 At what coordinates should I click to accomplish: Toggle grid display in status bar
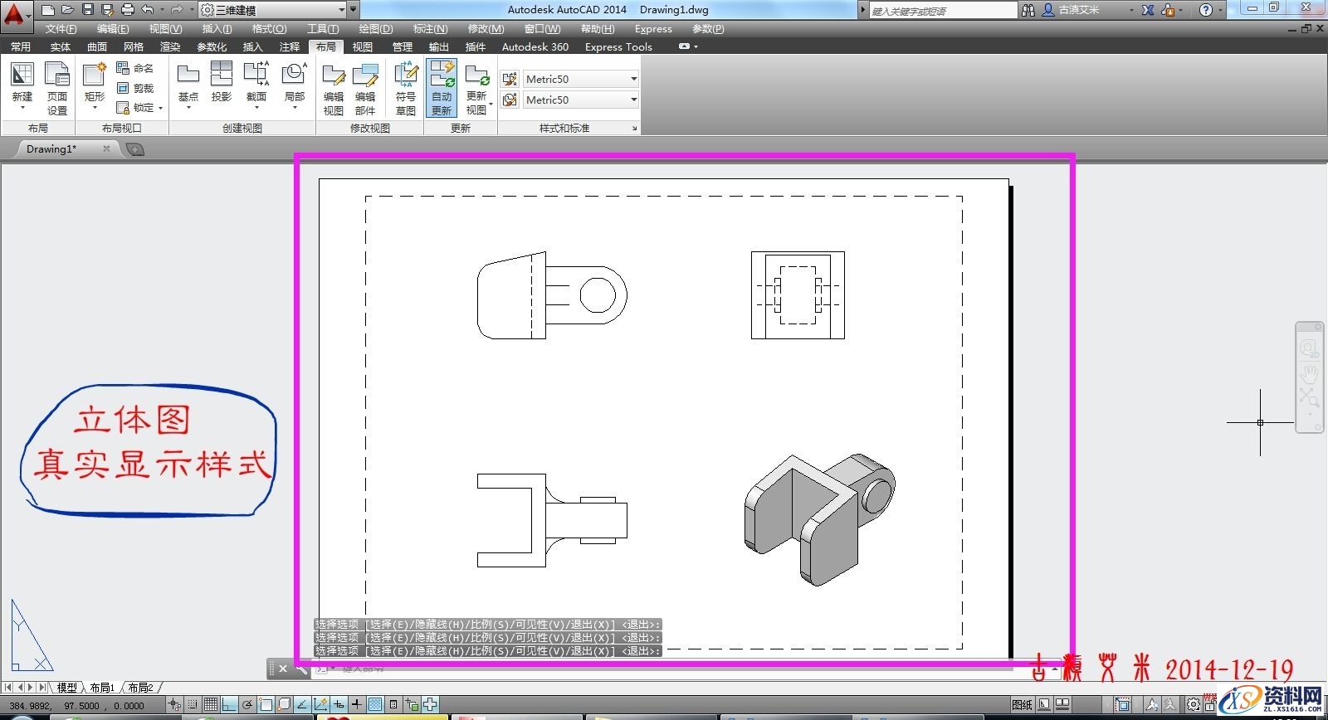click(x=211, y=705)
